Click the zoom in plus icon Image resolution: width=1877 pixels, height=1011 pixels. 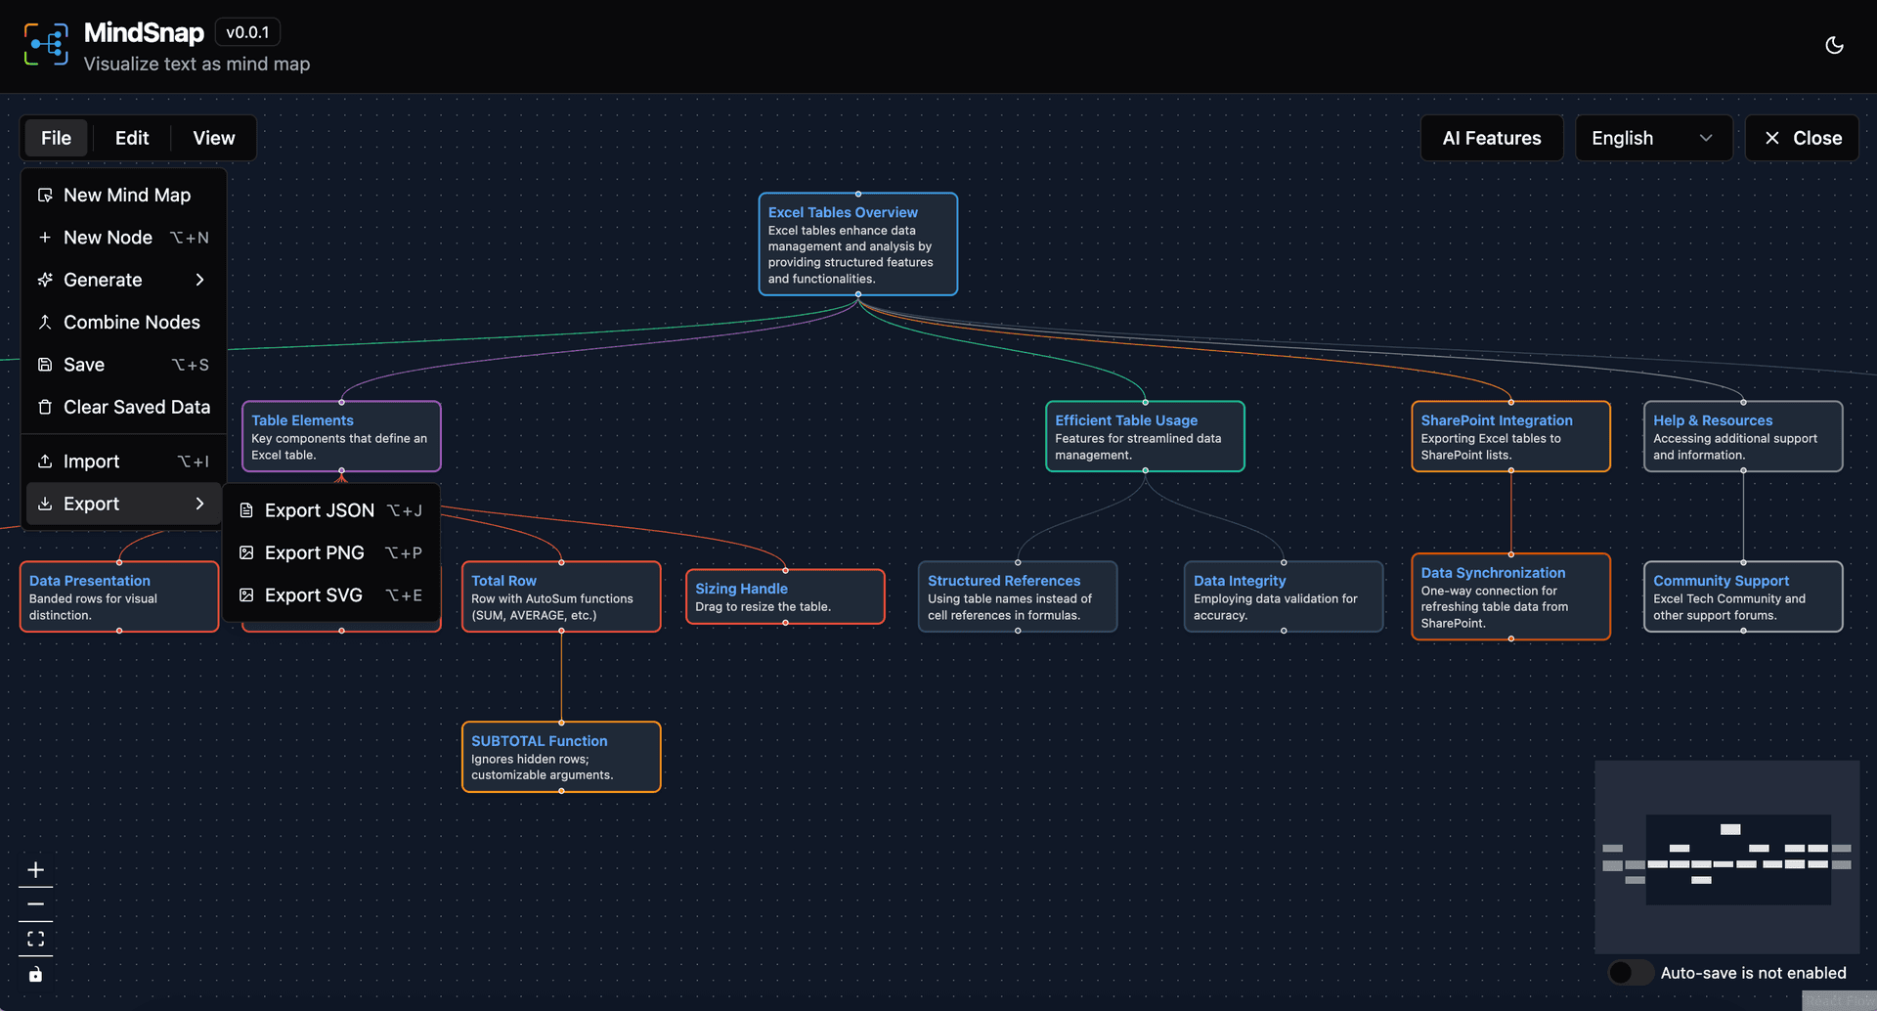click(x=35, y=869)
